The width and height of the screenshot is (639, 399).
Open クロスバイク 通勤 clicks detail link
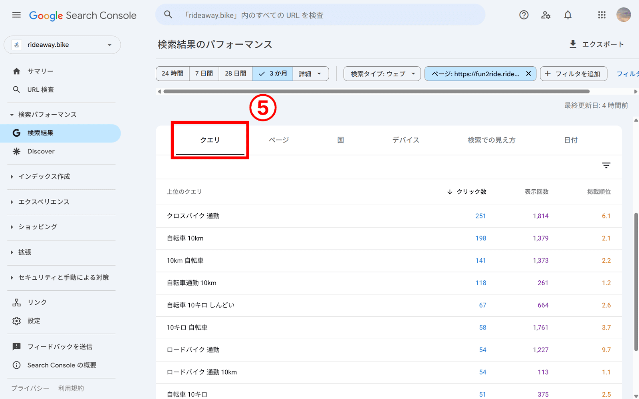point(480,216)
